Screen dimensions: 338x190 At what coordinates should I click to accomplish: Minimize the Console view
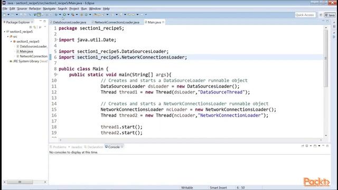(323, 146)
